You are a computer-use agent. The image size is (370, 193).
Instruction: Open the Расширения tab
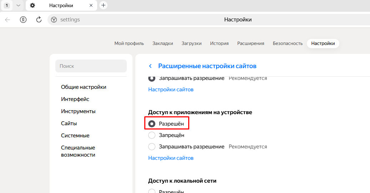pos(251,44)
